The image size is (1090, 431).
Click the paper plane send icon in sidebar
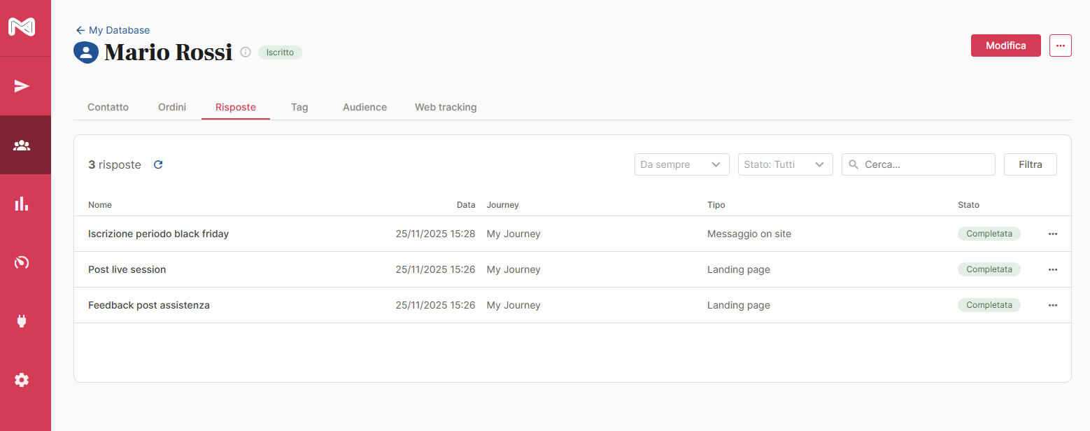click(x=22, y=86)
